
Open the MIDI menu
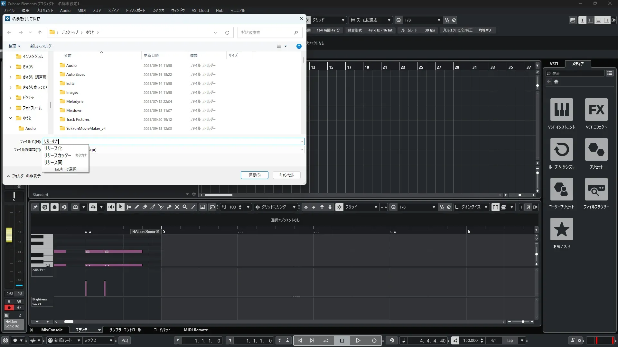pos(81,10)
